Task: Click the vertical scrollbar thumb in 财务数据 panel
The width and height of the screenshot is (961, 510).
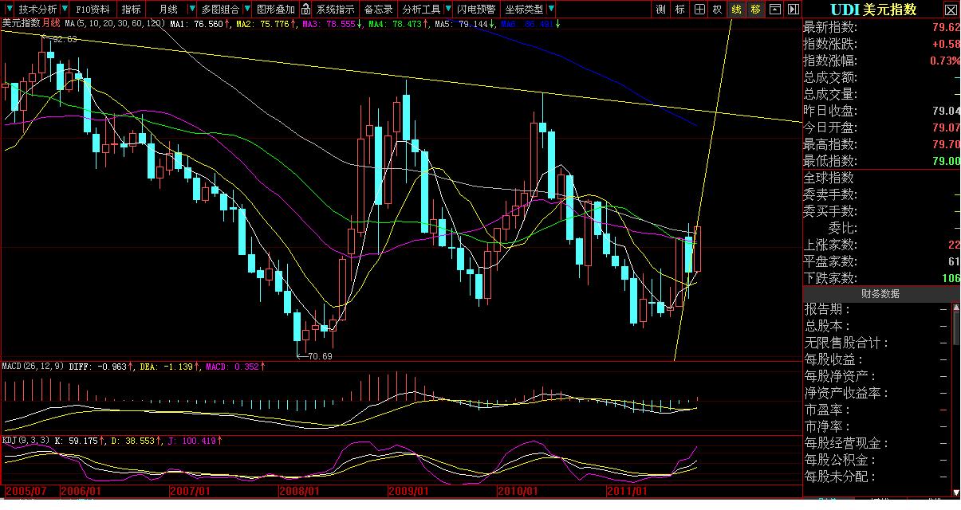Action: click(956, 328)
